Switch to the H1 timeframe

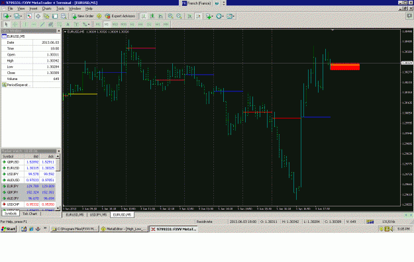(x=132, y=24)
